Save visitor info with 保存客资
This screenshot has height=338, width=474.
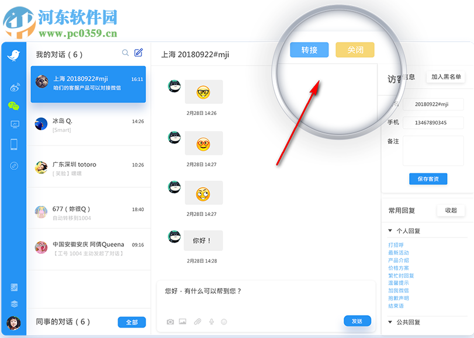click(x=428, y=179)
